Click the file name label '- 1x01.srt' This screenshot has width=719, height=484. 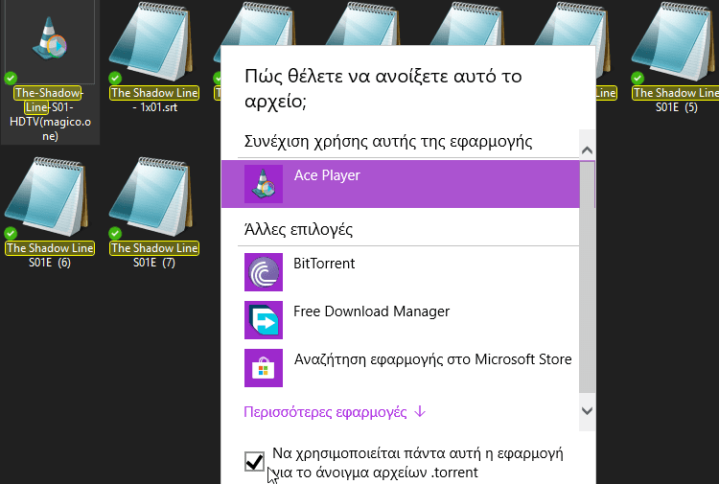click(154, 107)
